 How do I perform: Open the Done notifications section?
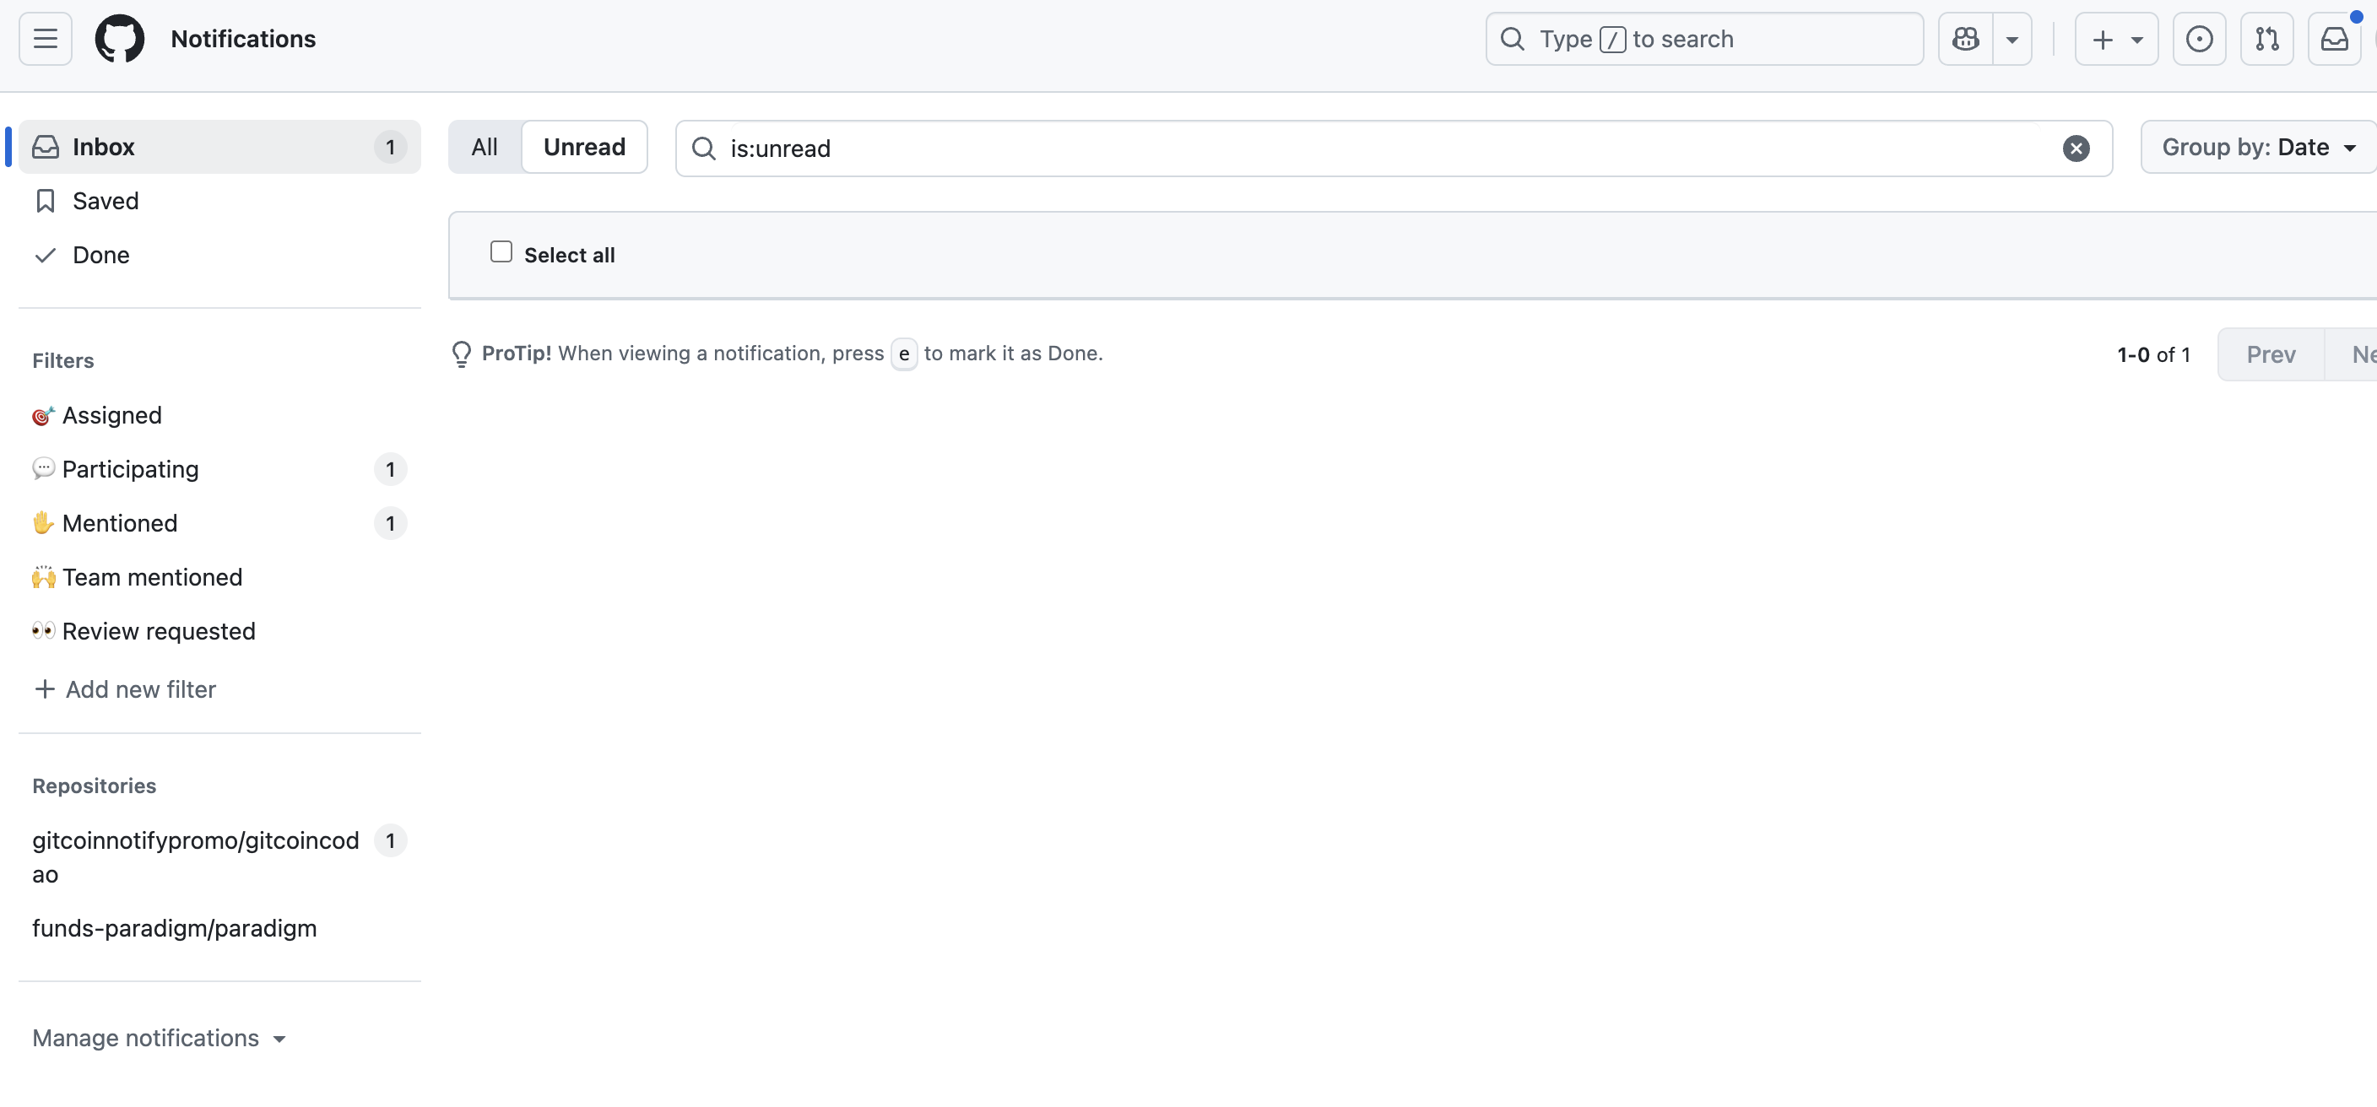point(100,255)
